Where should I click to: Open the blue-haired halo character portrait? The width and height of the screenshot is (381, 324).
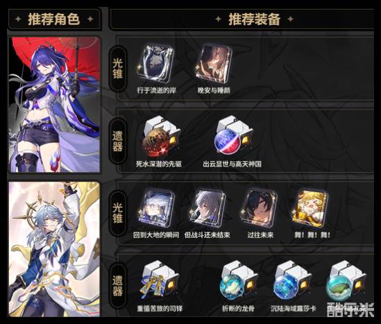click(54, 249)
